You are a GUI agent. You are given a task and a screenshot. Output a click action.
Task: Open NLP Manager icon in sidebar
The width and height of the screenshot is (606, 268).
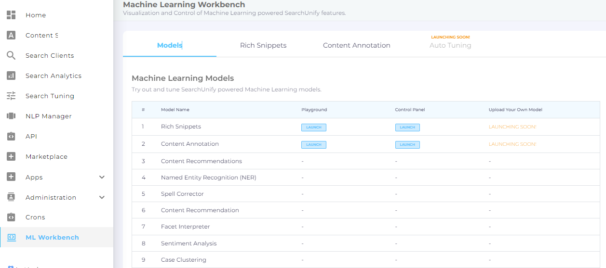(11, 116)
